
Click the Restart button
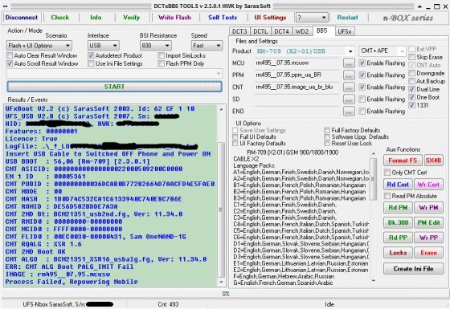tap(347, 18)
